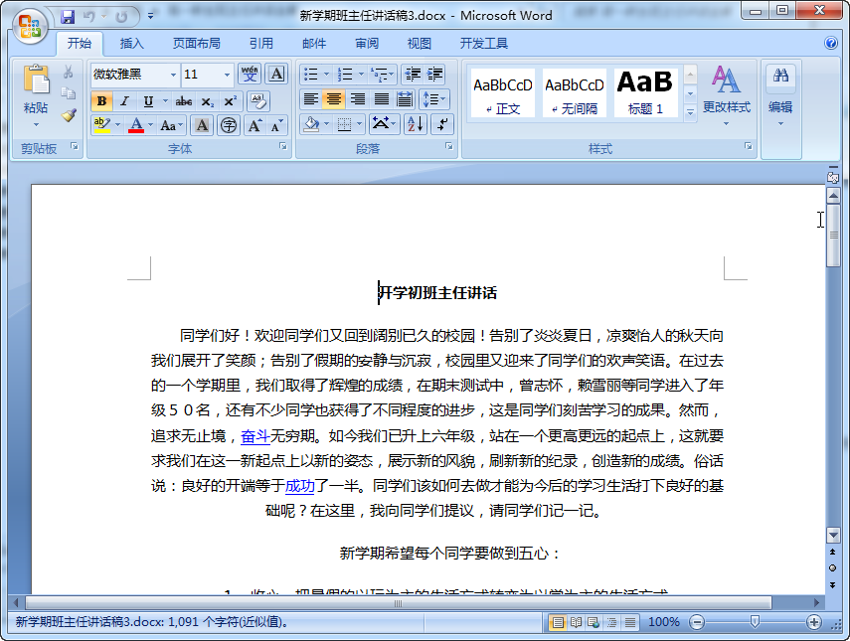Decrease paragraph indent
The width and height of the screenshot is (850, 641).
pos(414,74)
